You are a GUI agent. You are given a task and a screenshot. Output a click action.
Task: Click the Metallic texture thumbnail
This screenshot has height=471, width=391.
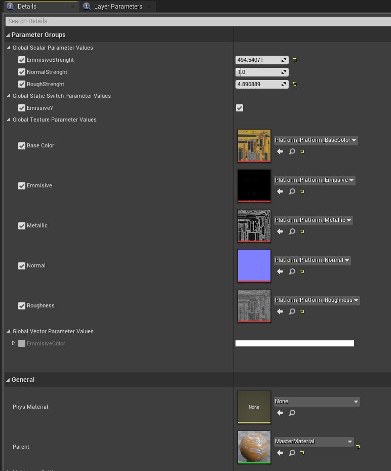[x=254, y=225]
